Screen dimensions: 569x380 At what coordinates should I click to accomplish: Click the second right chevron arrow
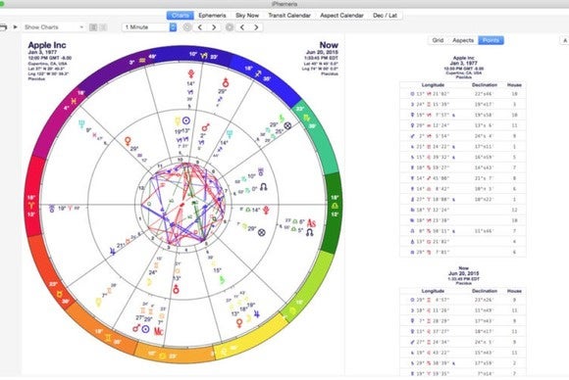coord(256,27)
